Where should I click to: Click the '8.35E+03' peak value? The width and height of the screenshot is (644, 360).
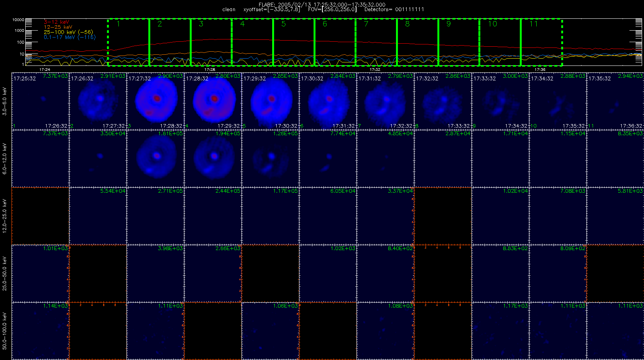630,134
